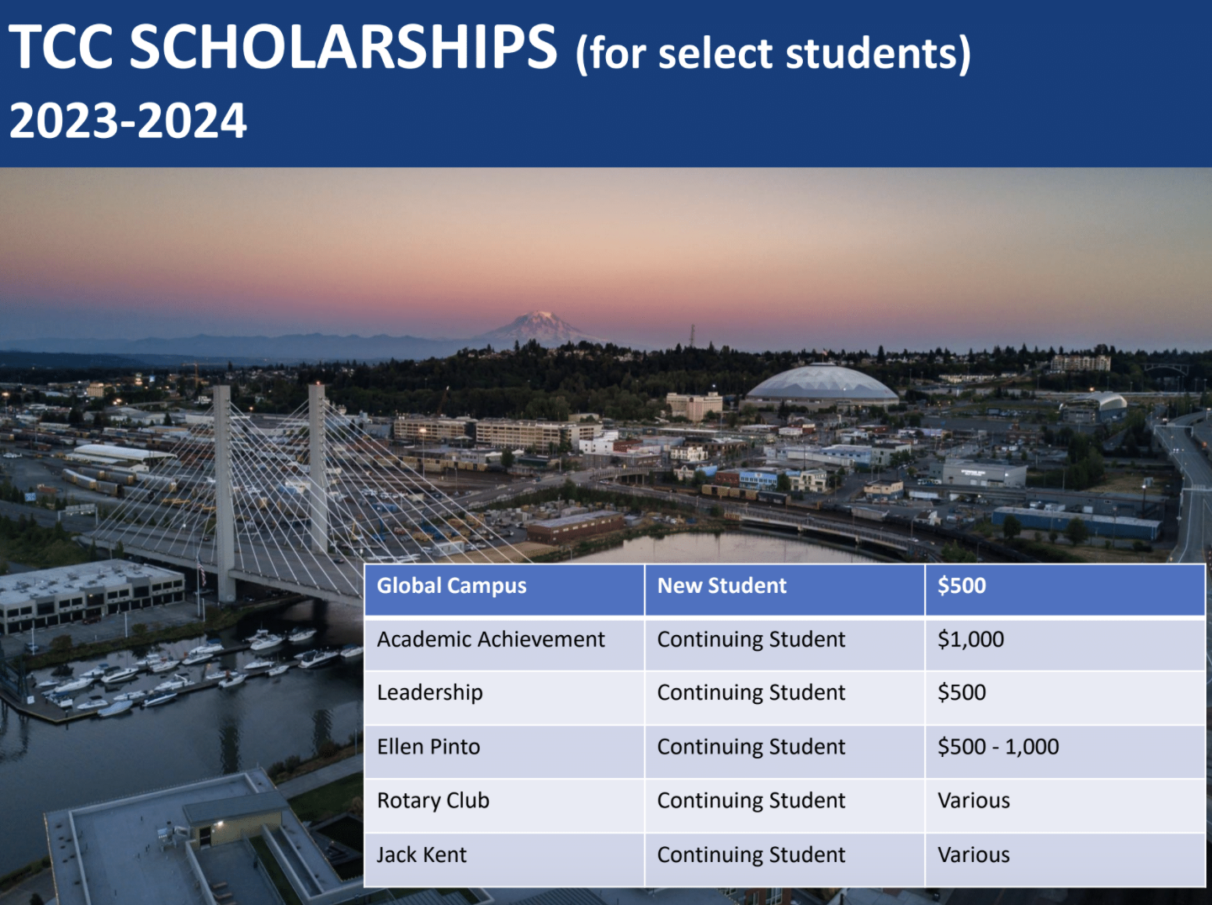The image size is (1212, 905).
Task: Click the white dome building in the photo
Action: click(821, 384)
